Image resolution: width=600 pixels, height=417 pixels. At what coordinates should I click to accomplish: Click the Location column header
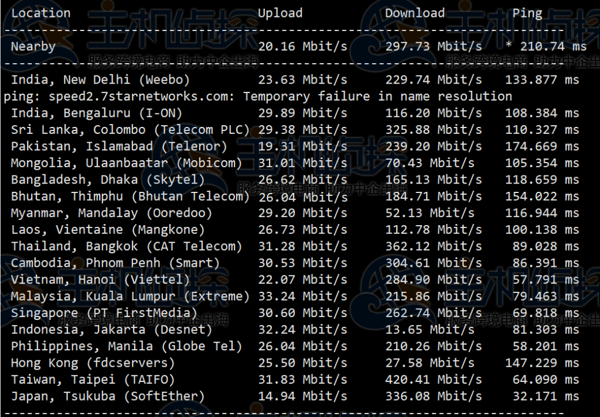click(40, 13)
